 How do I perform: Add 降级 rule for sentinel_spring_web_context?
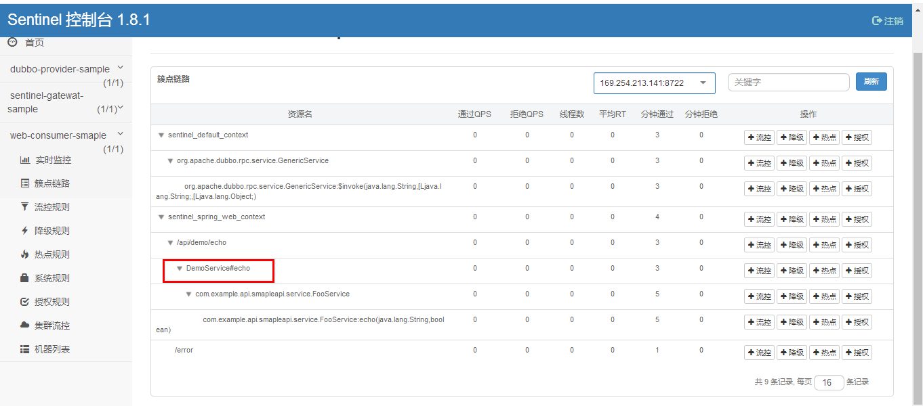pos(792,219)
